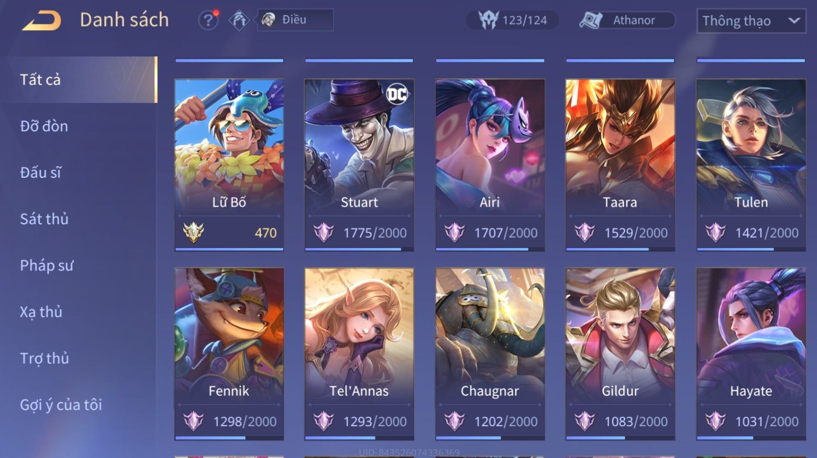The image size is (817, 458).
Task: Select the Tel'Annas hero card
Action: (x=359, y=353)
